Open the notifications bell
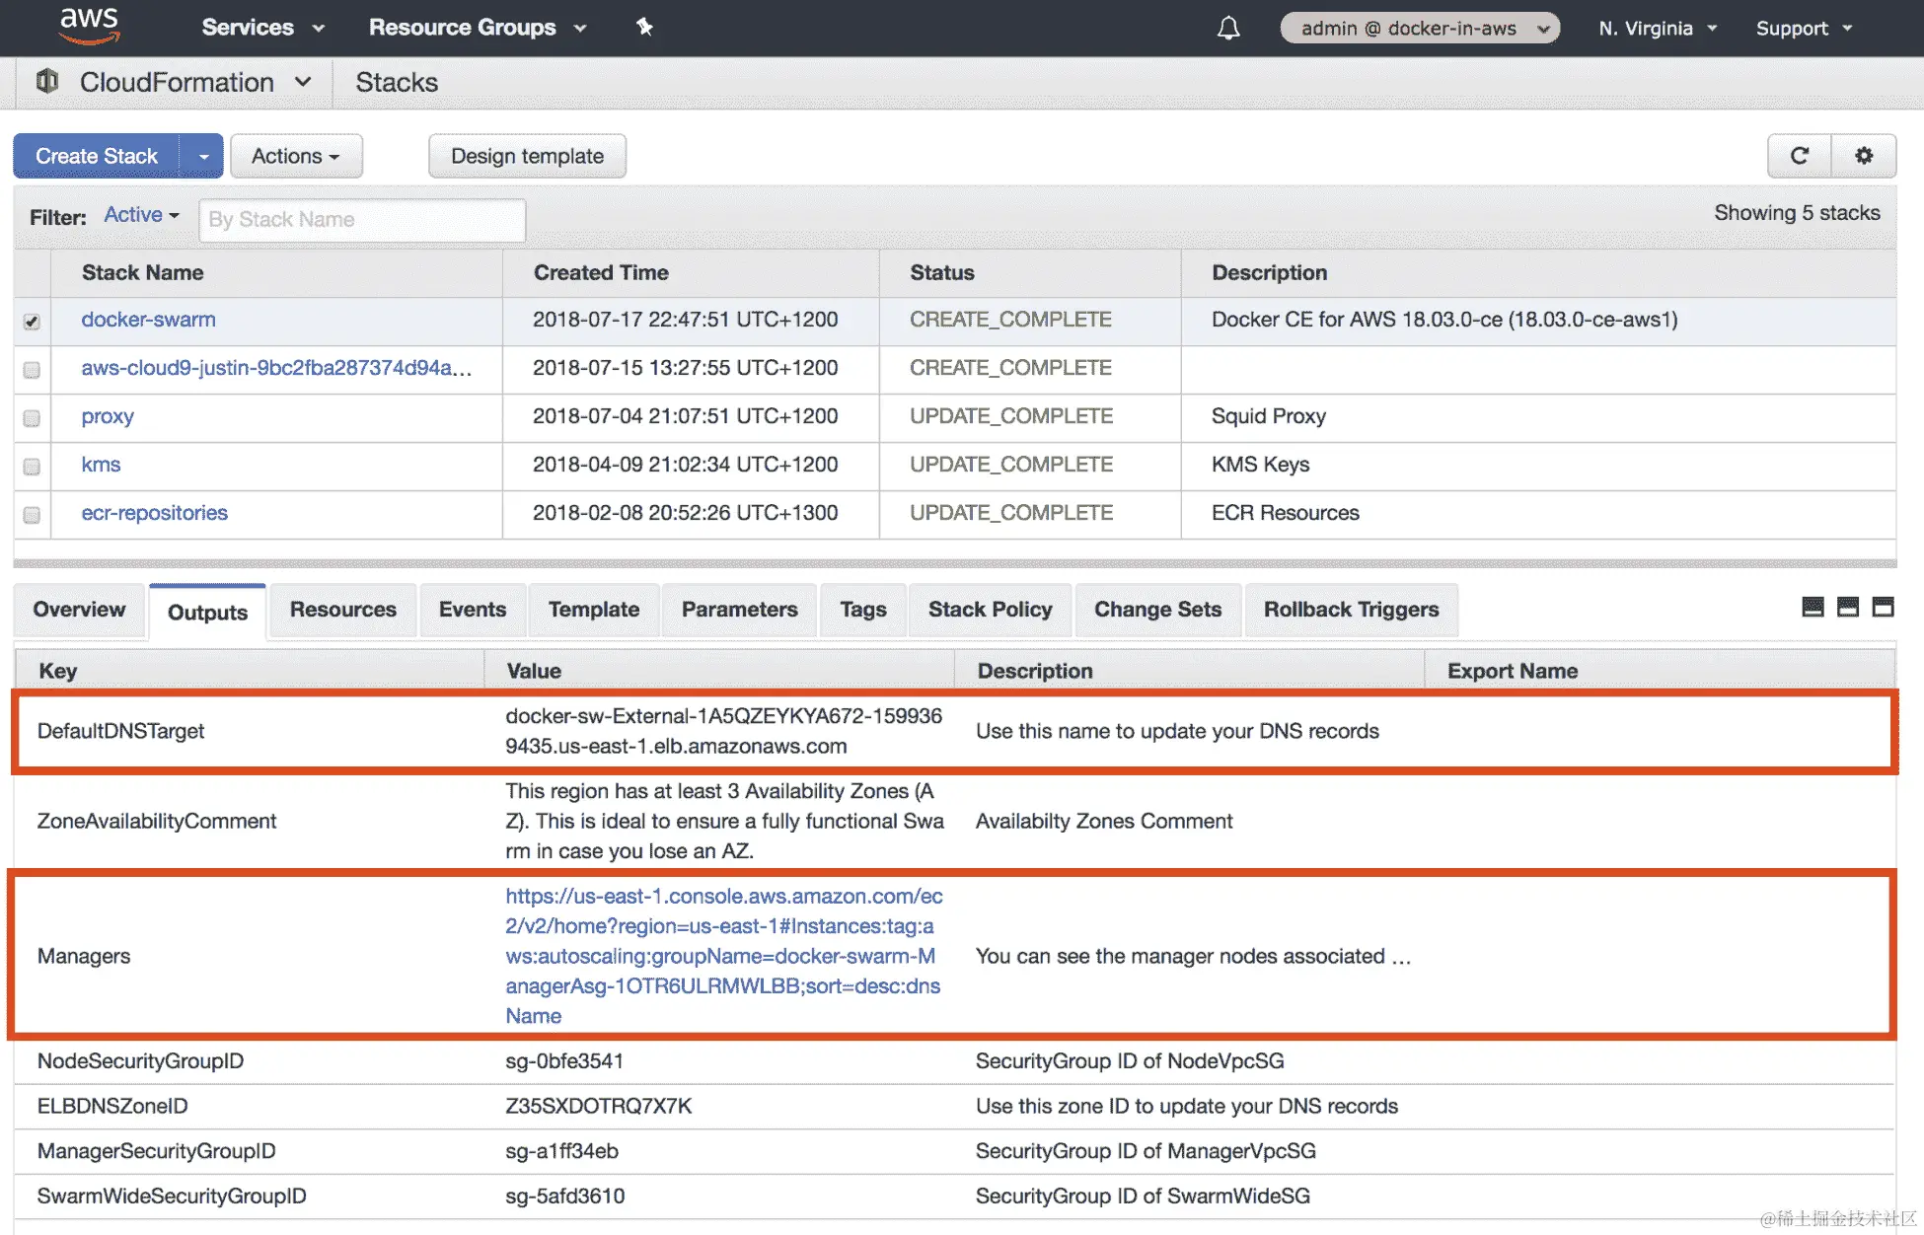The image size is (1924, 1235). (1227, 28)
